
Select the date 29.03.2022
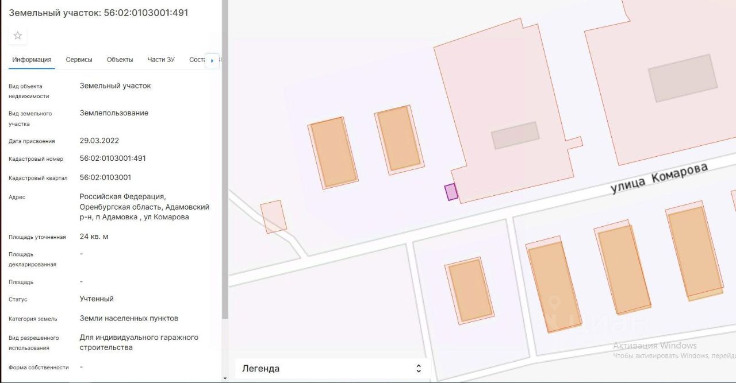99,141
